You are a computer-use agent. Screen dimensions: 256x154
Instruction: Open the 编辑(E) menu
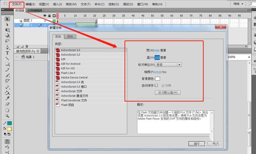(30, 4)
